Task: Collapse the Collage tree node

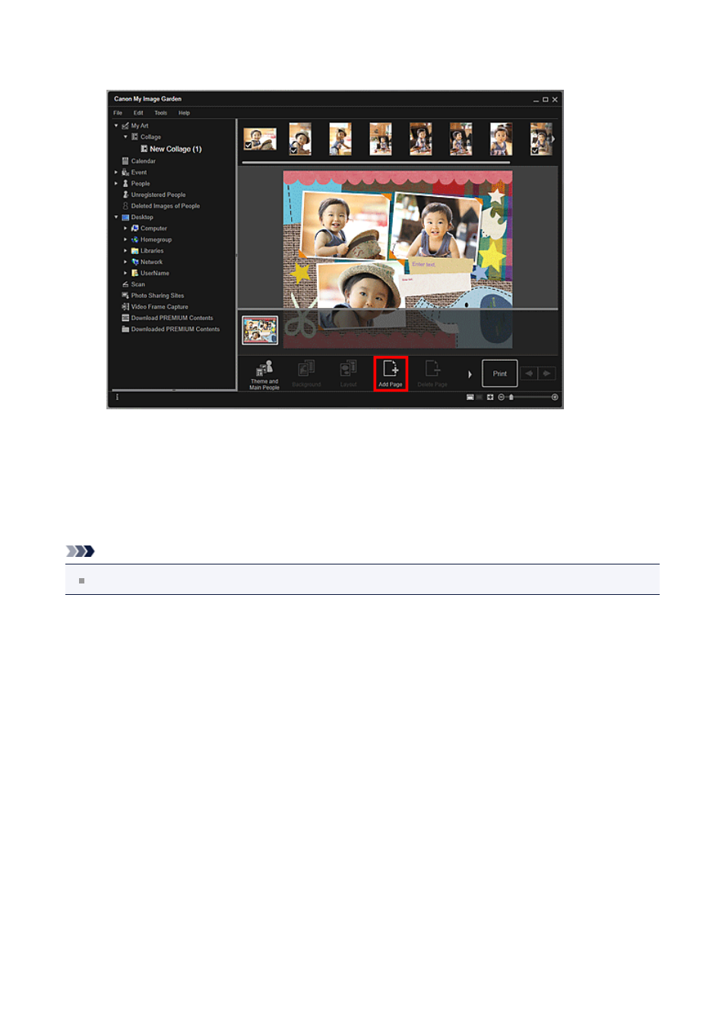Action: click(125, 137)
